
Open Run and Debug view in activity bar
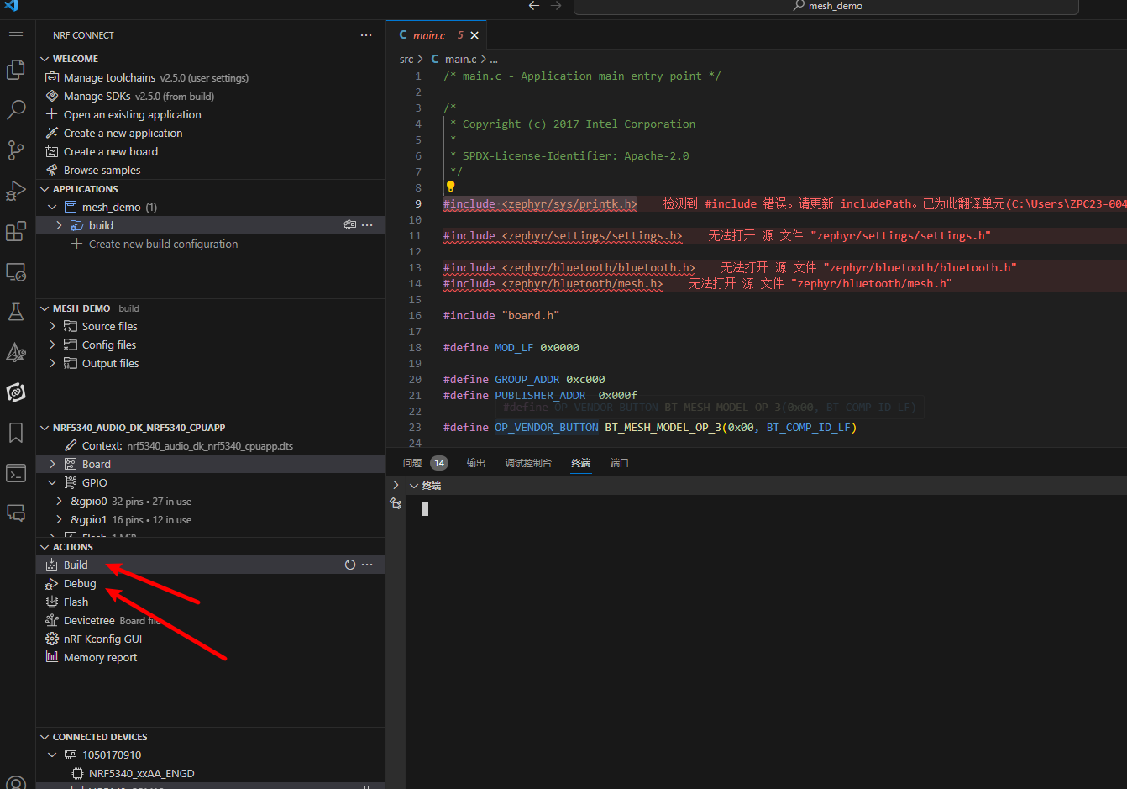click(x=16, y=191)
